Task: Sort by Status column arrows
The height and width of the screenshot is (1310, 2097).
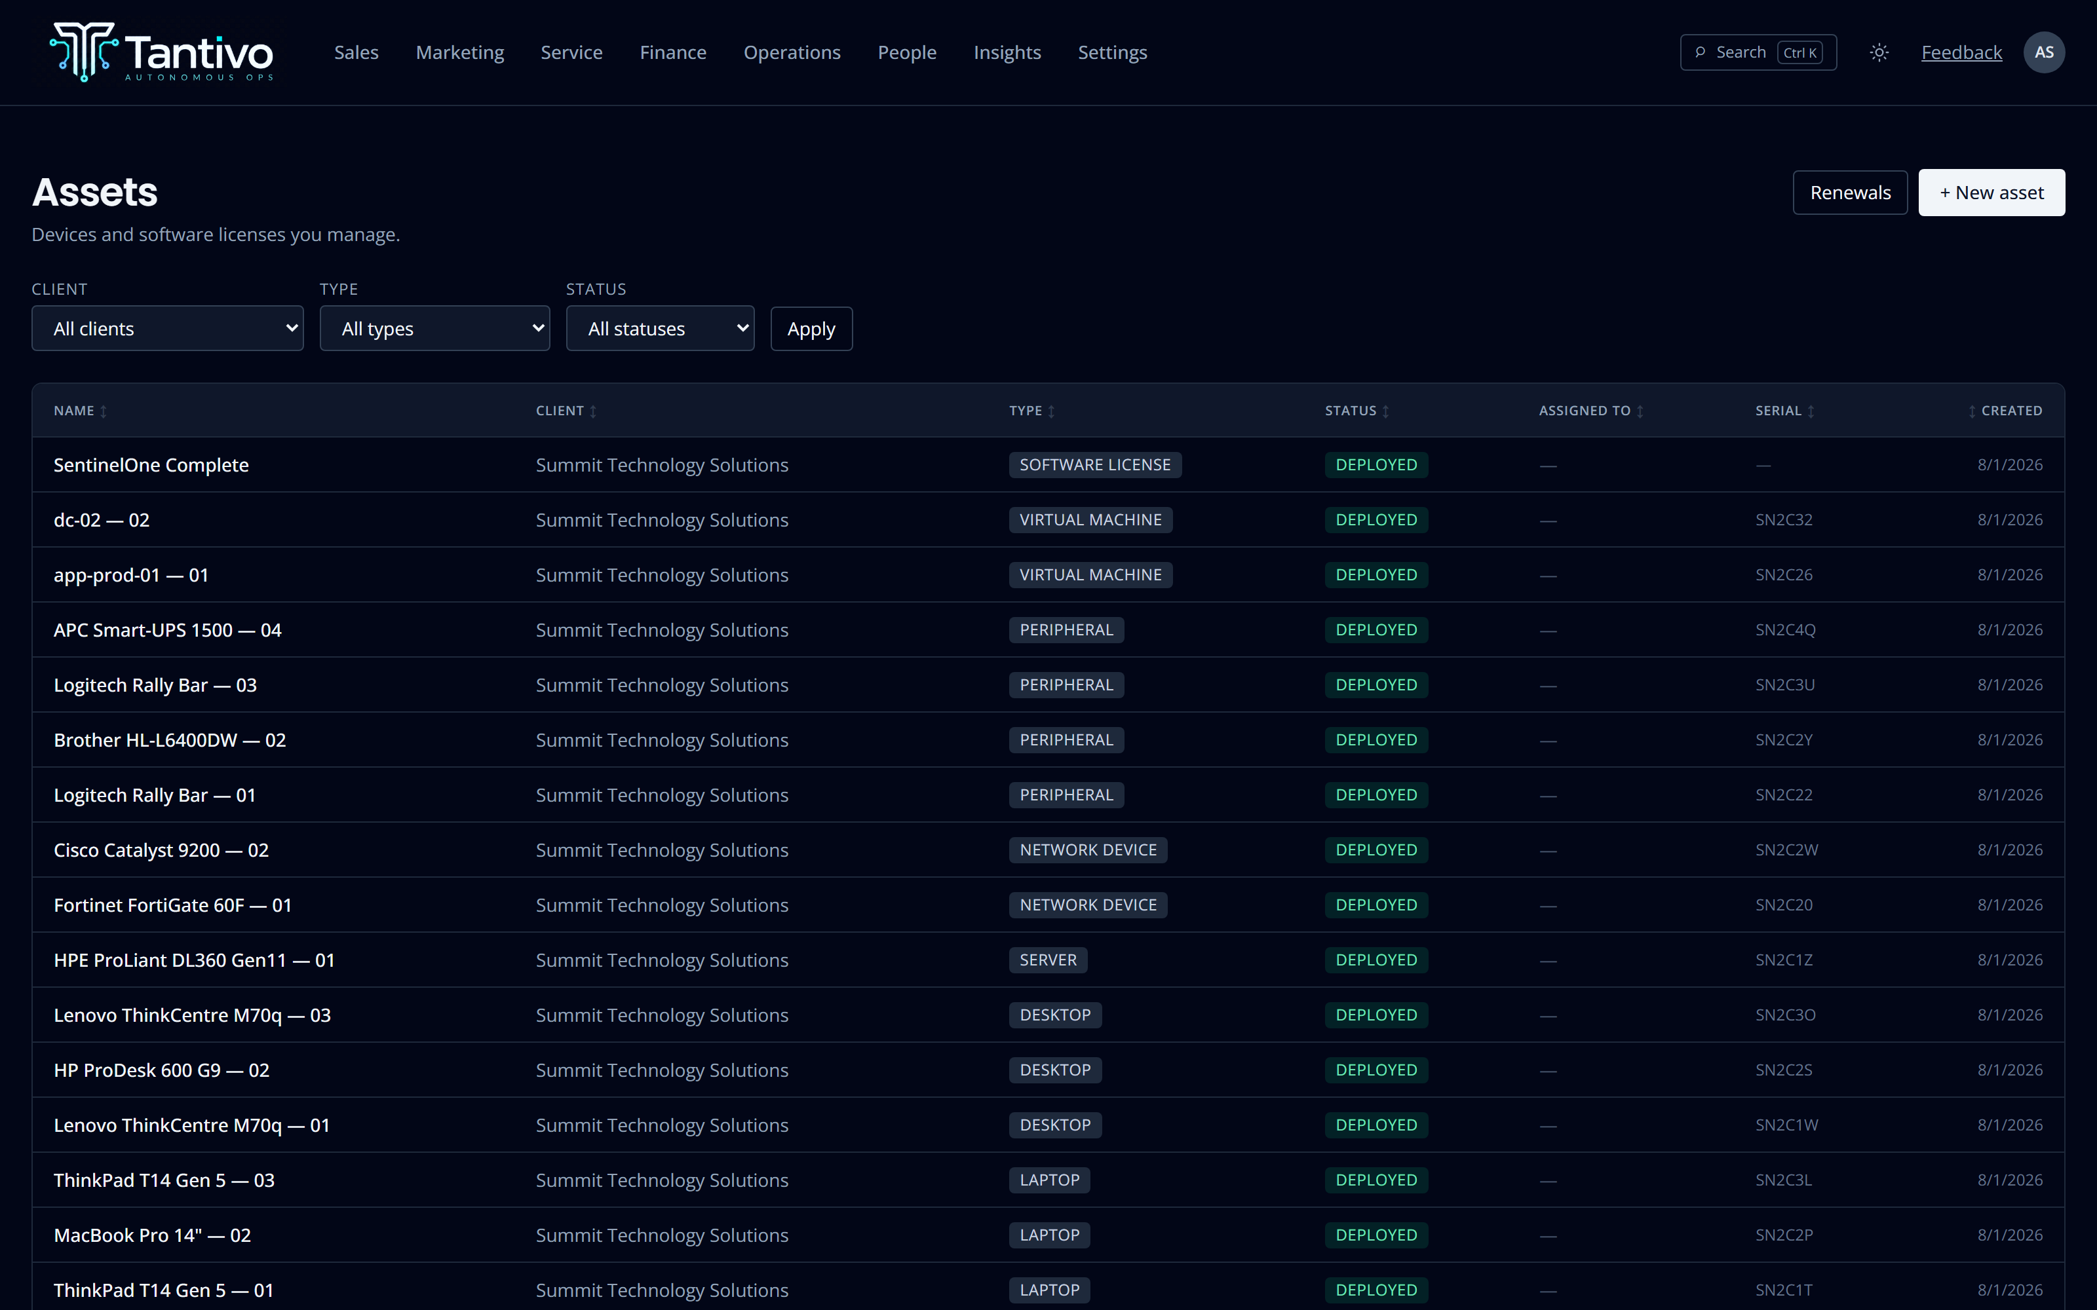Action: pos(1385,411)
